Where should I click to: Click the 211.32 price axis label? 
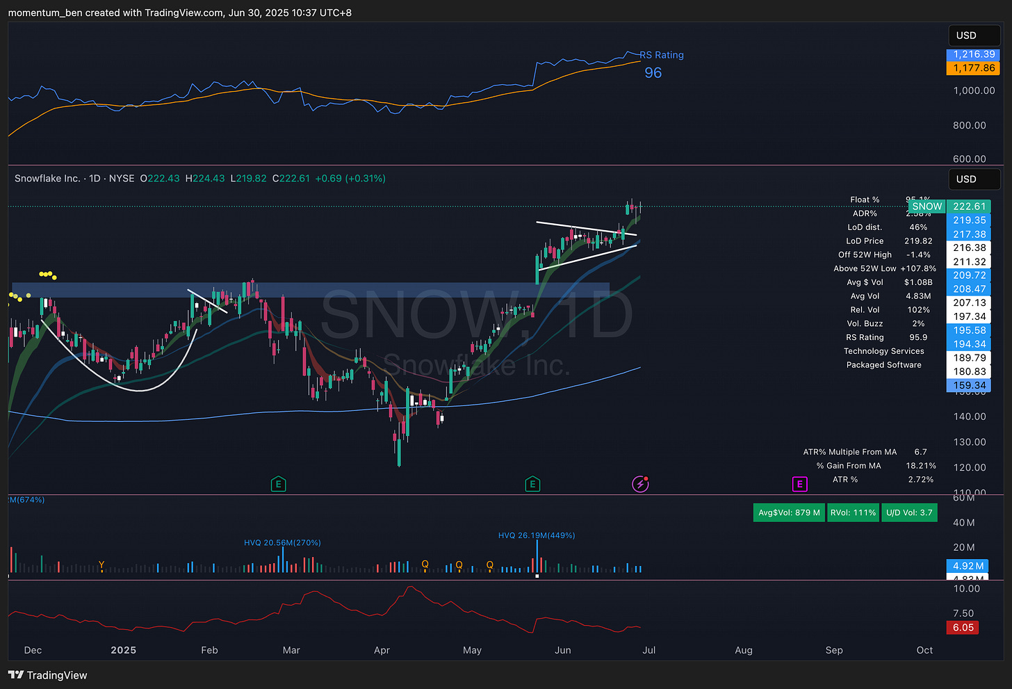click(969, 261)
